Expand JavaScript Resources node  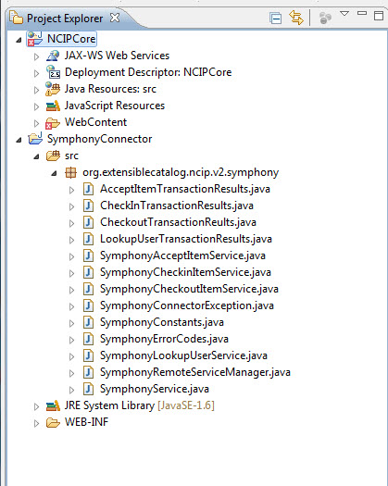coord(36,106)
